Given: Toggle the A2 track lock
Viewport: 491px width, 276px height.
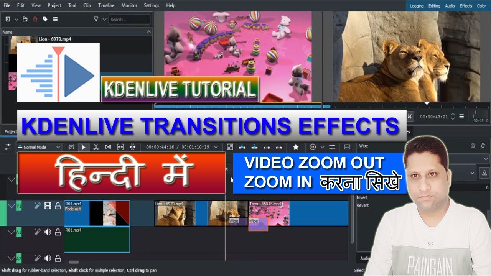Looking at the screenshot, I should [x=58, y=258].
